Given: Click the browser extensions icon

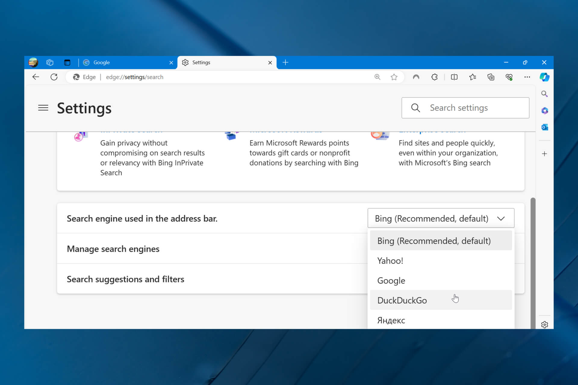Looking at the screenshot, I should [435, 77].
